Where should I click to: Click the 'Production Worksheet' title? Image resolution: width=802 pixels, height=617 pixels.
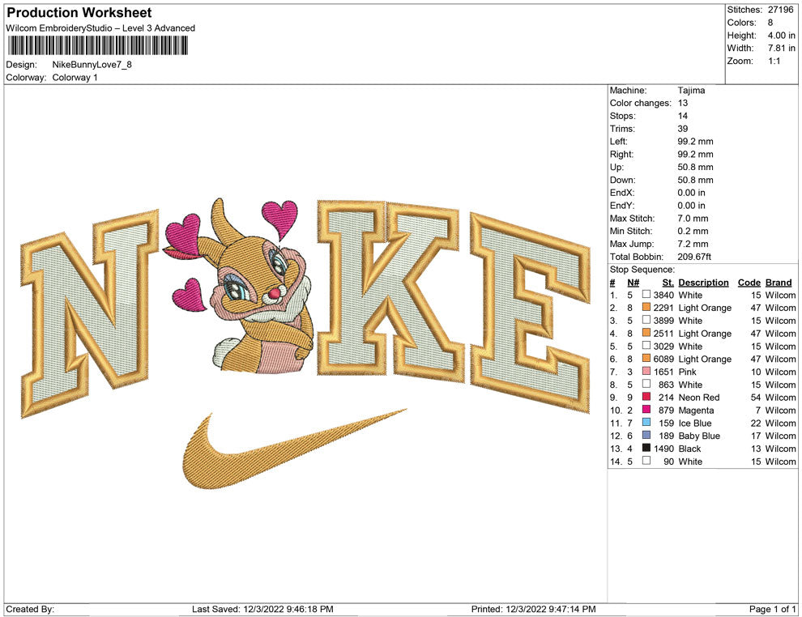pos(79,13)
